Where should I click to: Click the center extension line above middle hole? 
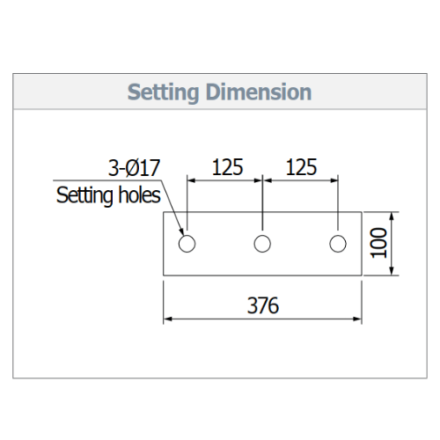click(262, 202)
